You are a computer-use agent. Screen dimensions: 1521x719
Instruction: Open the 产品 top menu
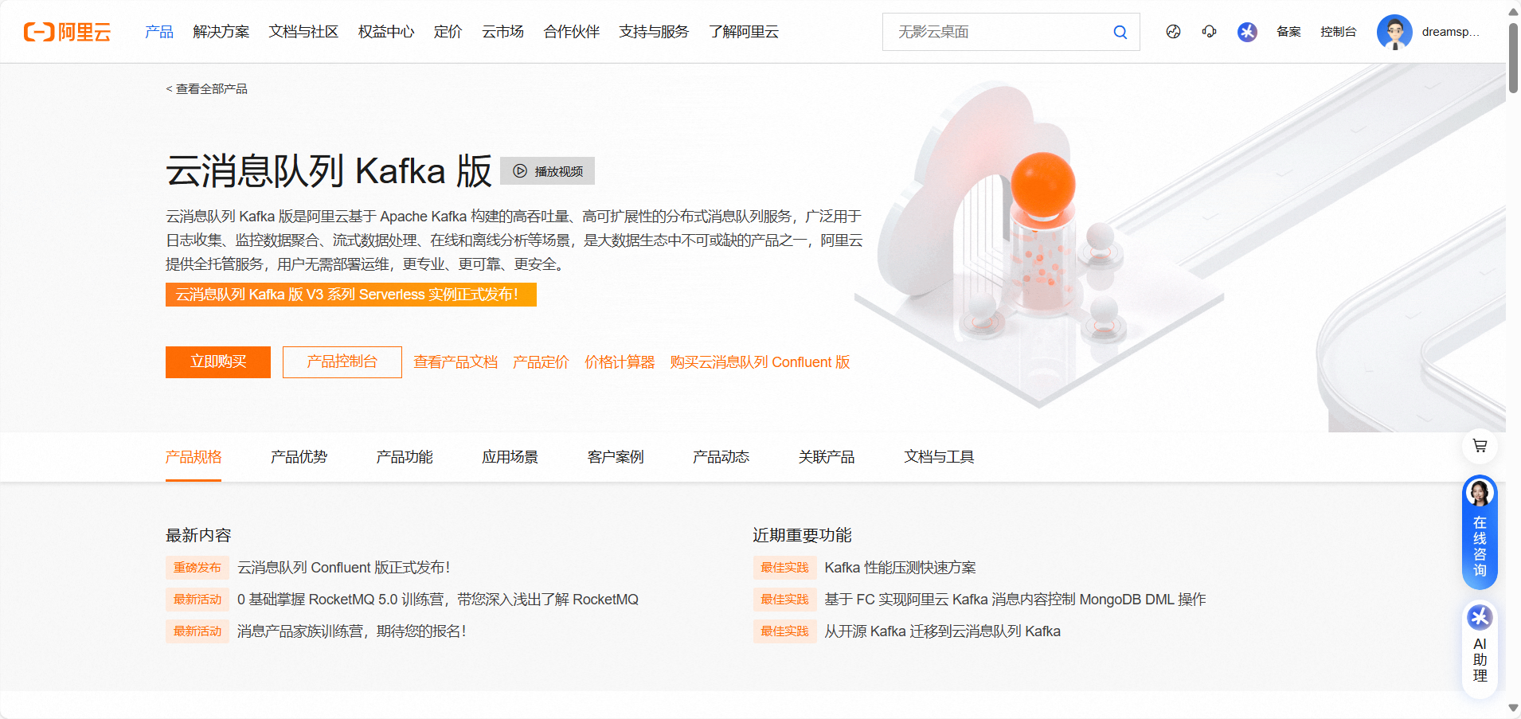pyautogui.click(x=159, y=32)
